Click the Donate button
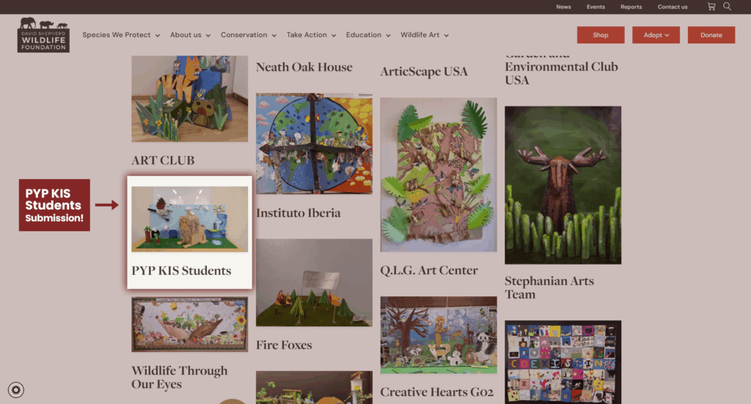This screenshot has width=751, height=404. pyautogui.click(x=711, y=35)
